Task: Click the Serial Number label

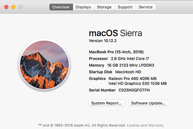Action: point(102,90)
